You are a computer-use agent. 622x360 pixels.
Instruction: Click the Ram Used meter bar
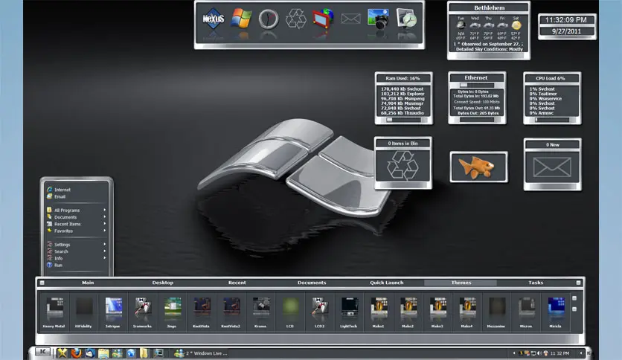coord(403,120)
